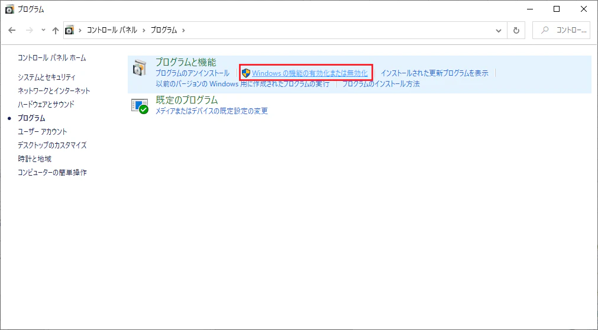The height and width of the screenshot is (330, 598).
Task: Click メディアまたはデバイスの既定設定の変更
Action: (212, 111)
